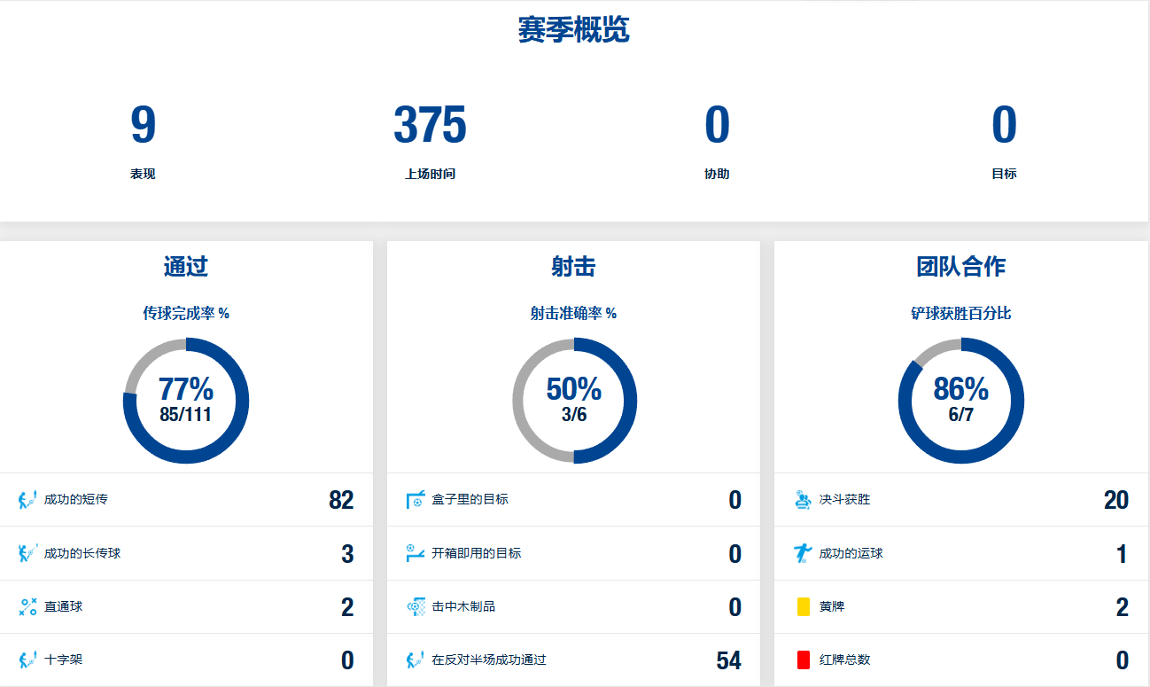Click the 击中木制品 icon
Viewport: 1150px width, 687px height.
click(x=415, y=607)
